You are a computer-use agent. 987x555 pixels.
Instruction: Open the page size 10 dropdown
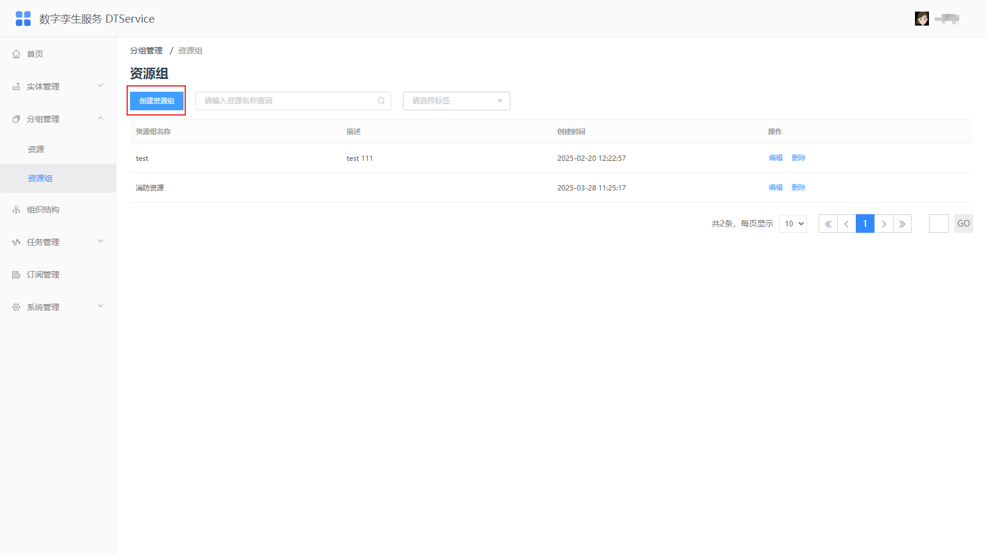pos(793,224)
